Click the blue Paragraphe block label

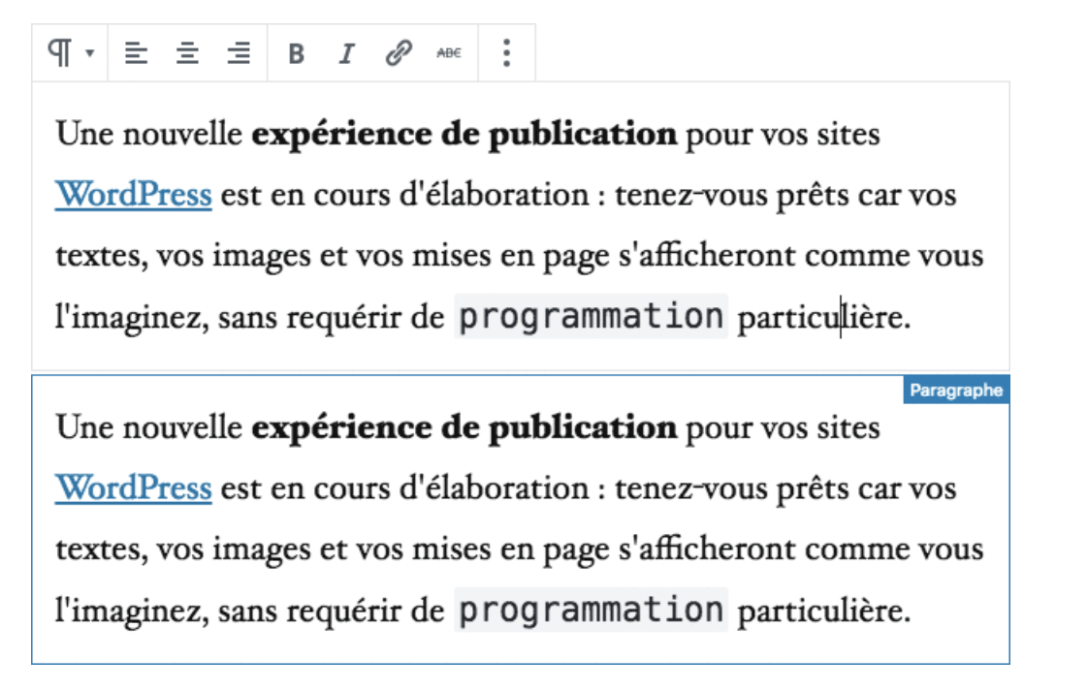tap(956, 391)
